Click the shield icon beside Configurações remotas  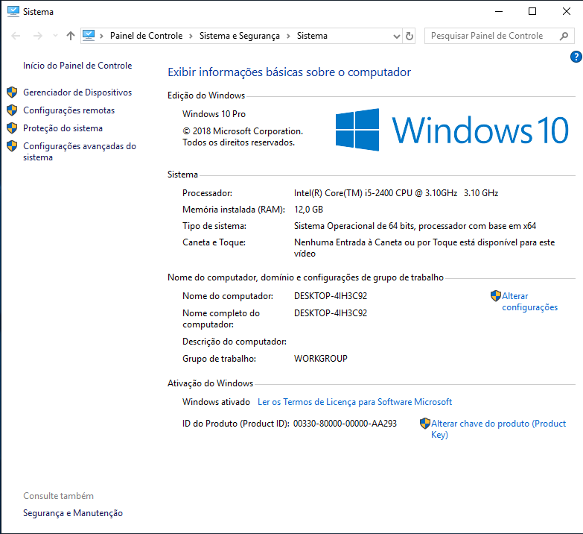coord(12,110)
